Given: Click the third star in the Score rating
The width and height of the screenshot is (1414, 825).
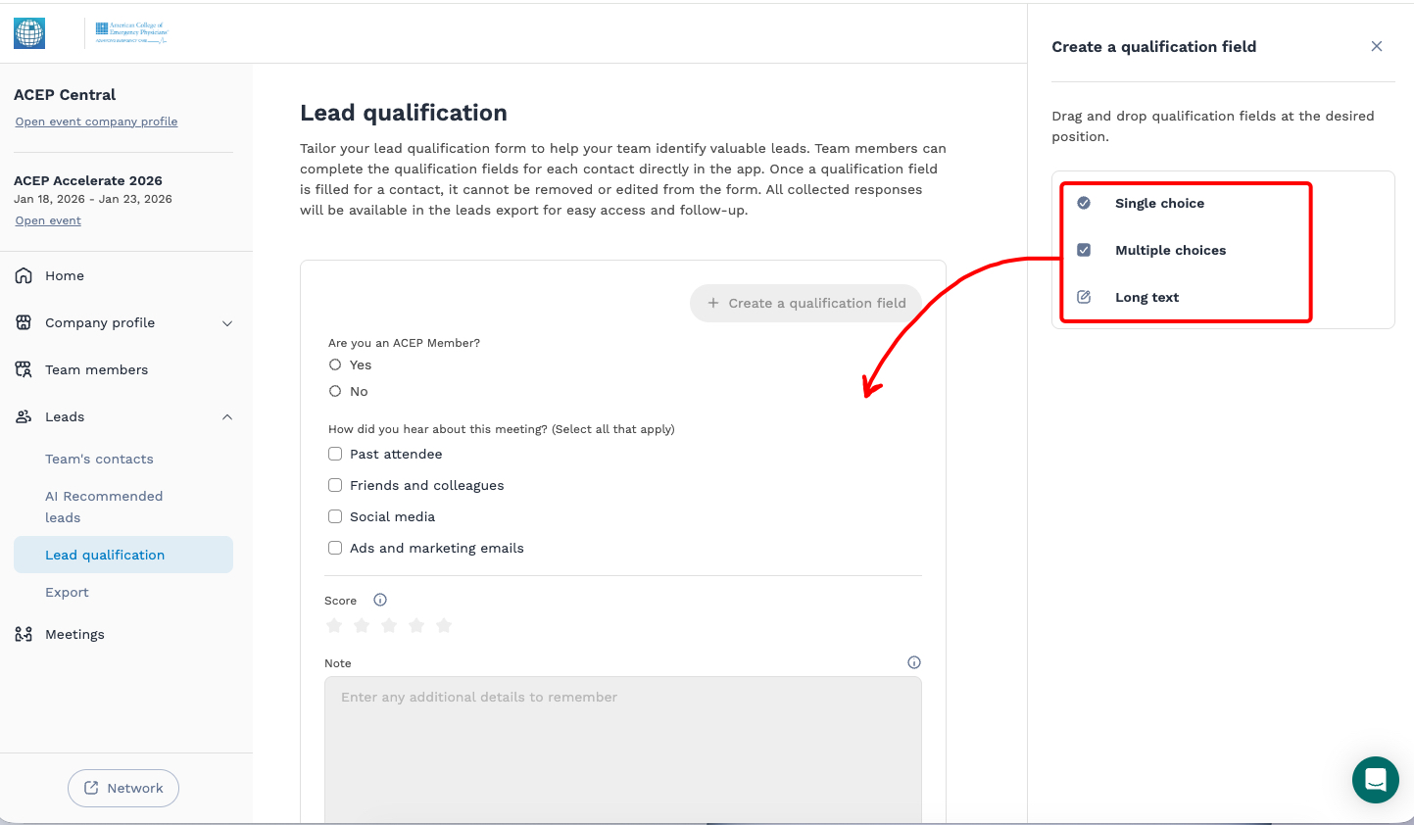Looking at the screenshot, I should (389, 624).
